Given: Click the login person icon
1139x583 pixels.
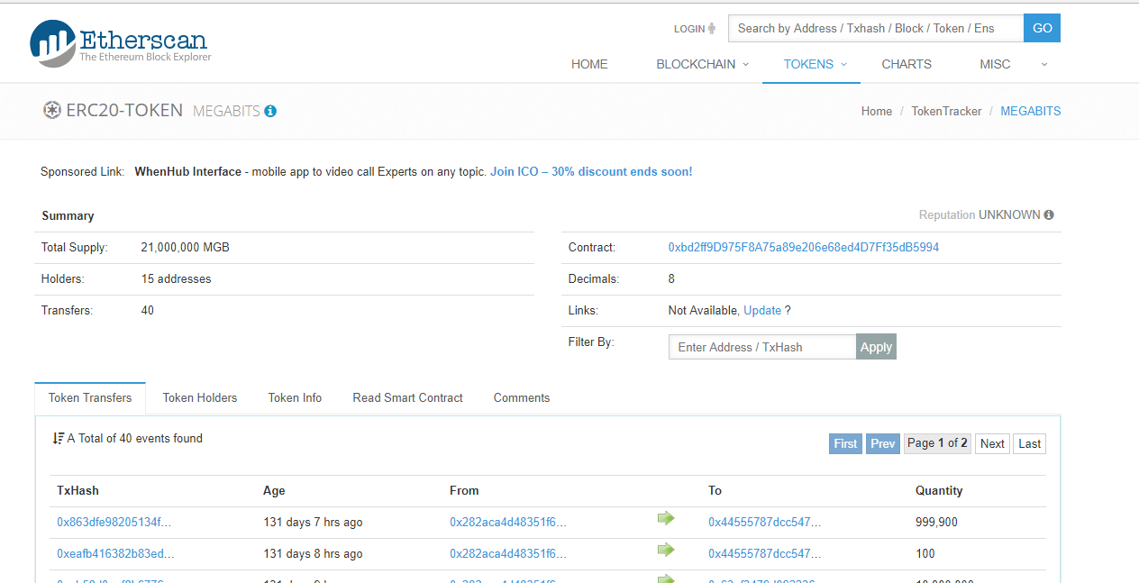Looking at the screenshot, I should coord(712,28).
